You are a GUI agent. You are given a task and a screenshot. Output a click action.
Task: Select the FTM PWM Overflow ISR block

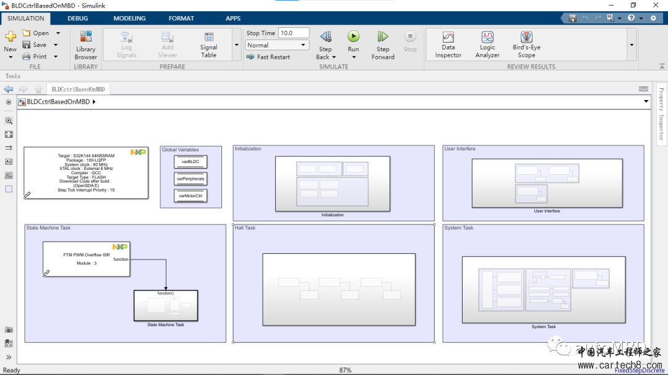87,259
